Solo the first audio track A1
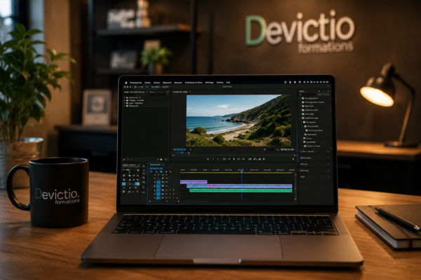 tap(170, 190)
